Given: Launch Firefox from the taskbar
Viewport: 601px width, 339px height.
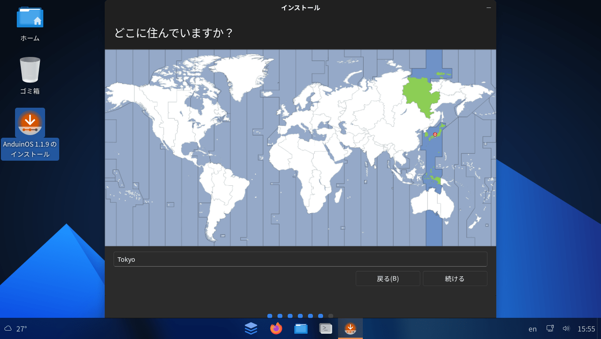Looking at the screenshot, I should click(x=276, y=328).
